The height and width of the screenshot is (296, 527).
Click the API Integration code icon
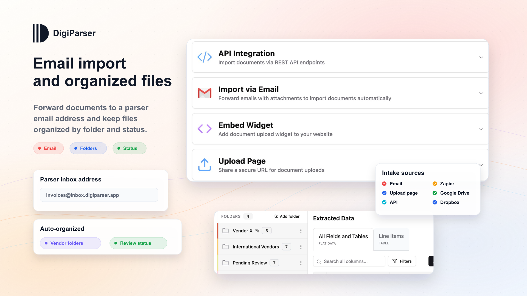coord(204,57)
